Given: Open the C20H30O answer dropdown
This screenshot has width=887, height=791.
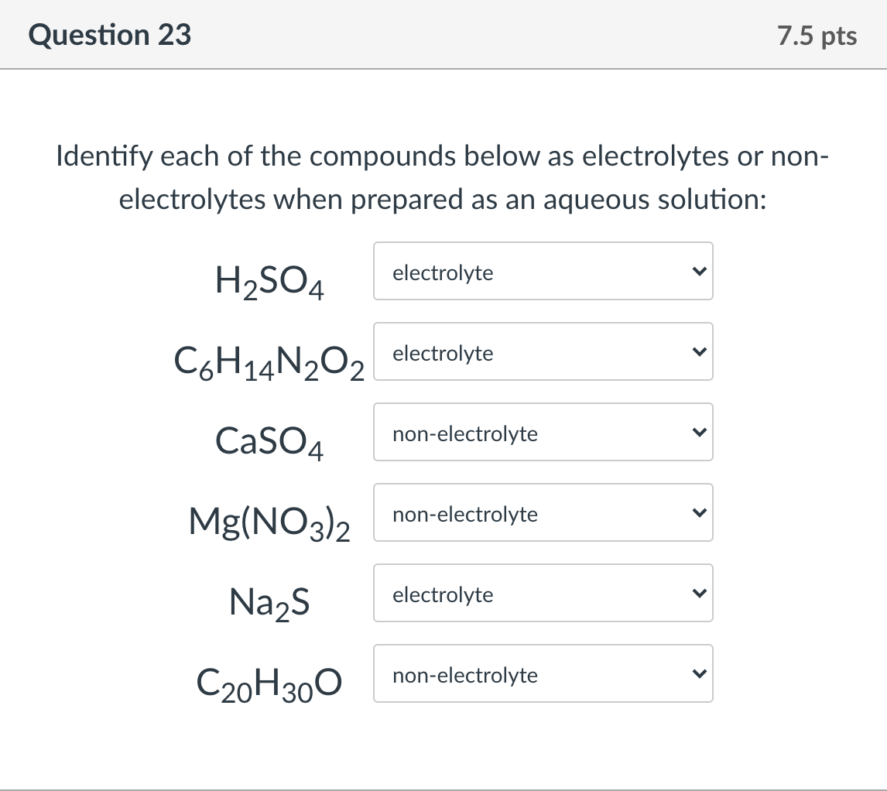Looking at the screenshot, I should [542, 674].
